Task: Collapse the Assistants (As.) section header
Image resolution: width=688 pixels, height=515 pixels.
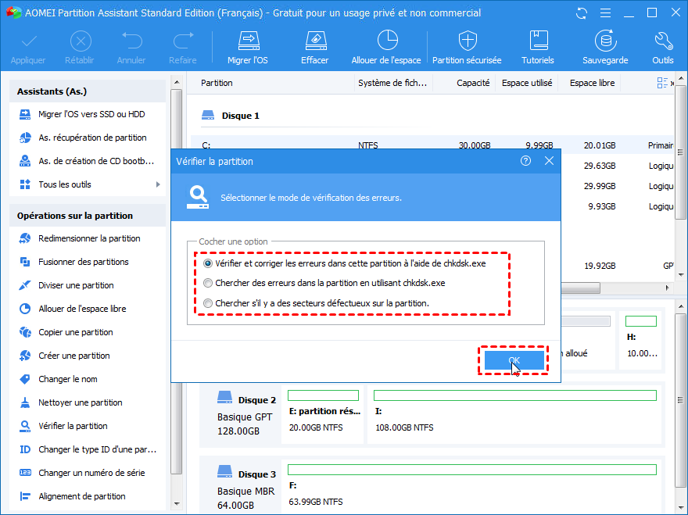Action: (x=88, y=91)
